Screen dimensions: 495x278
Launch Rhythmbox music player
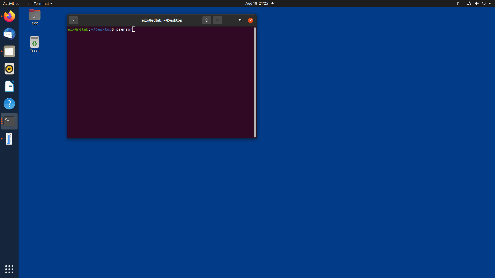click(x=9, y=69)
